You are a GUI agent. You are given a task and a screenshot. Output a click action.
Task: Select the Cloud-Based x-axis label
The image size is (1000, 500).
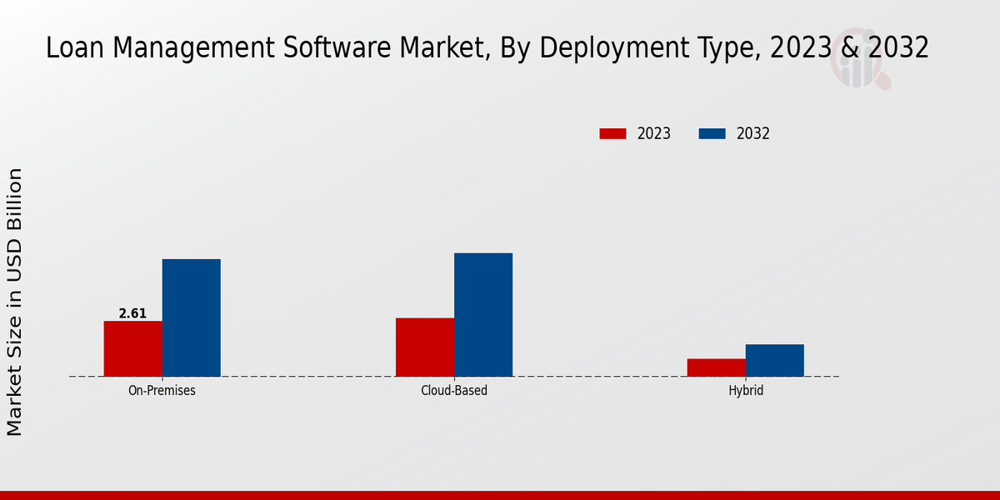click(x=454, y=390)
